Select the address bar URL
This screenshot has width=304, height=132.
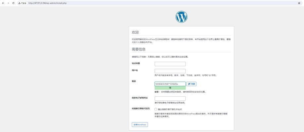[x=47, y=3]
